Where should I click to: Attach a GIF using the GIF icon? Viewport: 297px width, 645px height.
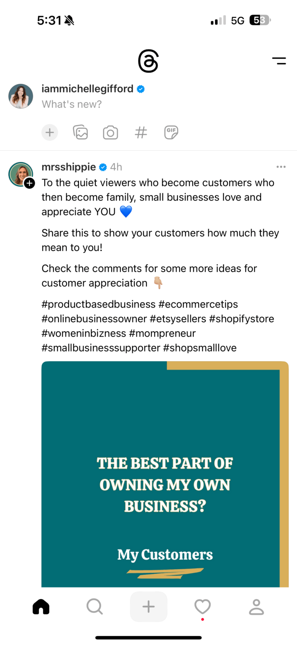tap(171, 132)
